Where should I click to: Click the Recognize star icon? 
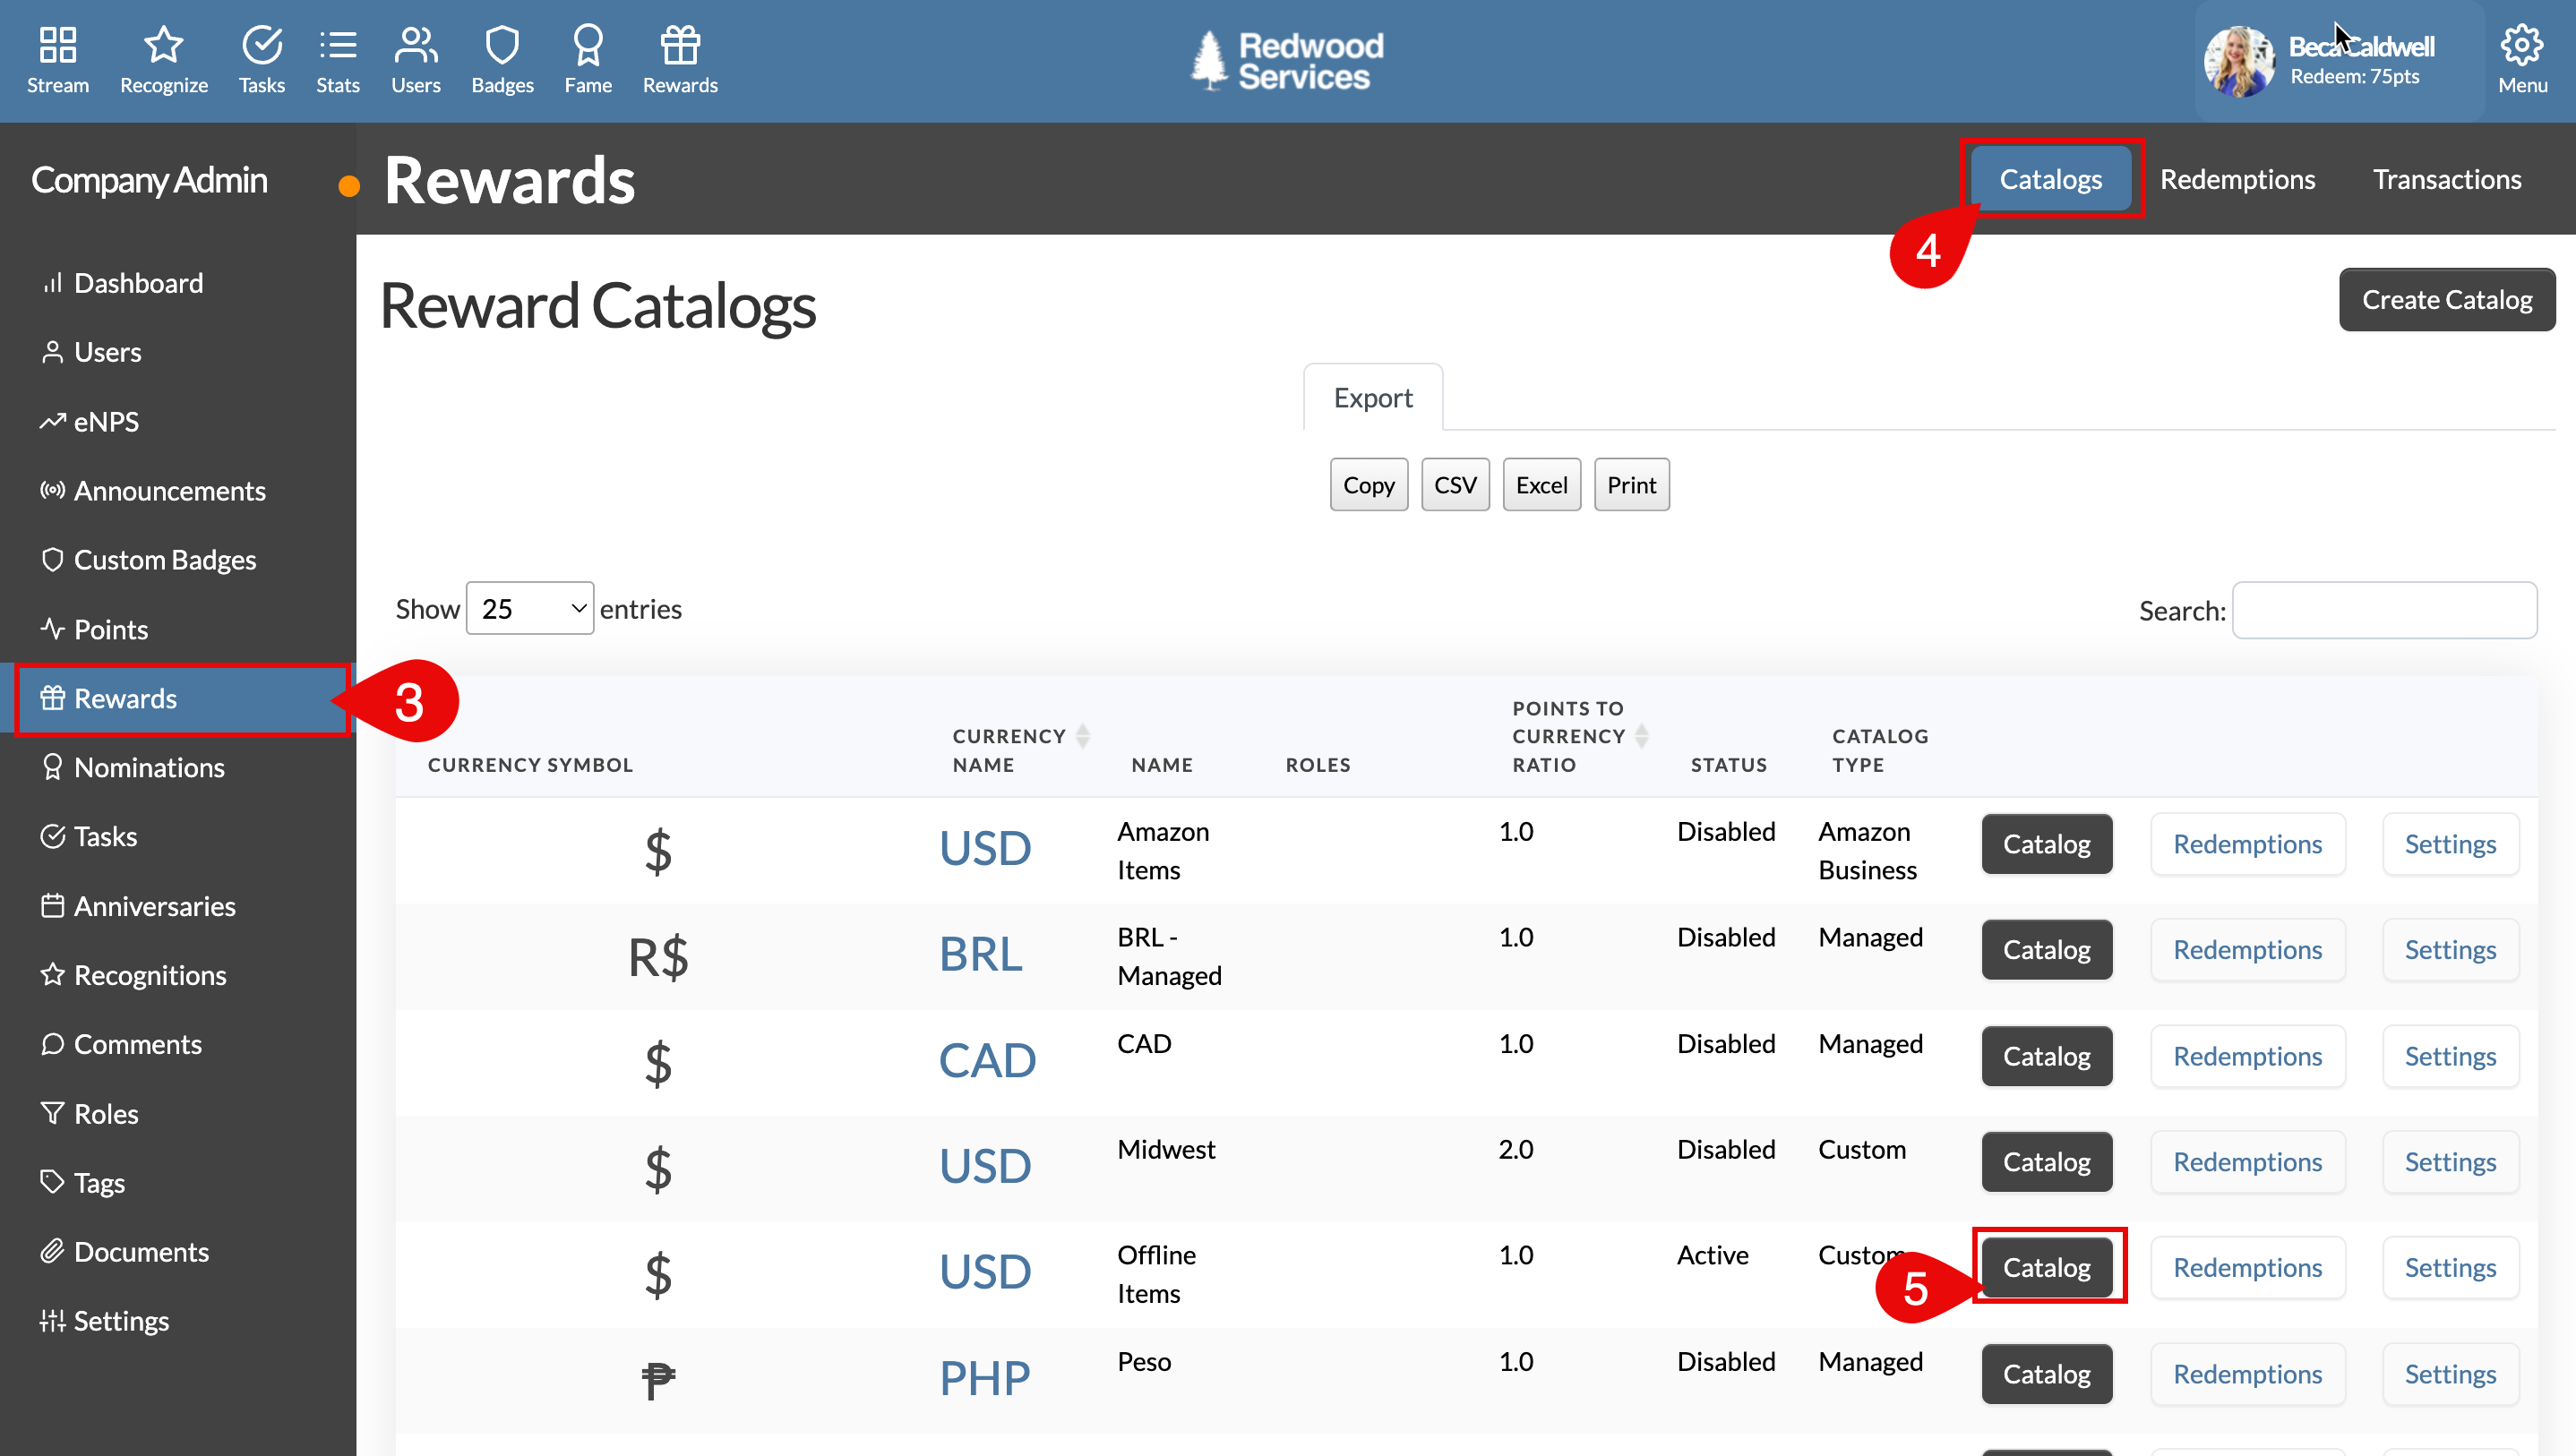coord(163,46)
